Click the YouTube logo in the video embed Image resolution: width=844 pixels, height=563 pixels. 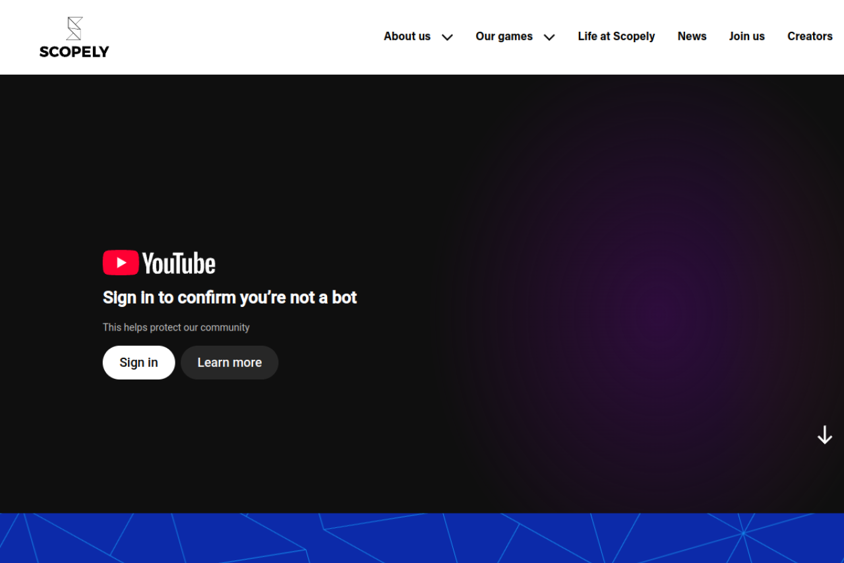click(159, 263)
